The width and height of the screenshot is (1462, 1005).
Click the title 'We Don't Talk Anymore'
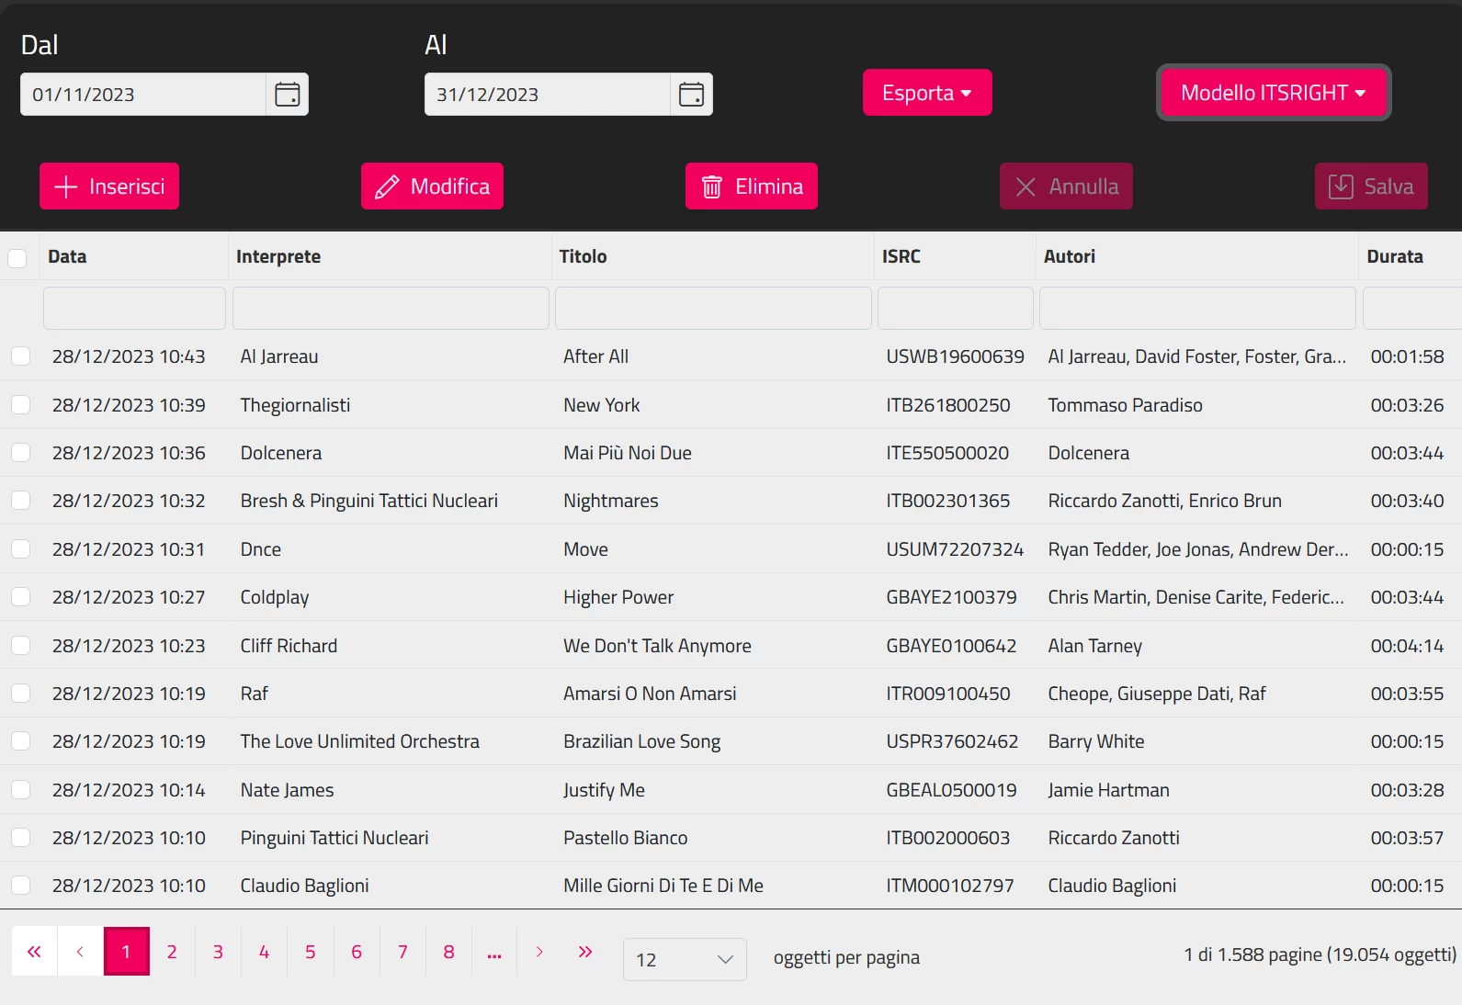click(657, 646)
